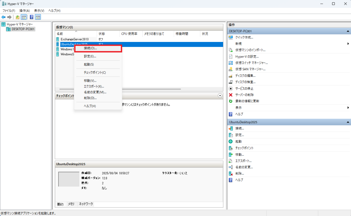Click the toolbar up-folder icon
The width and height of the screenshot is (351, 216).
pyautogui.click(x=18, y=17)
